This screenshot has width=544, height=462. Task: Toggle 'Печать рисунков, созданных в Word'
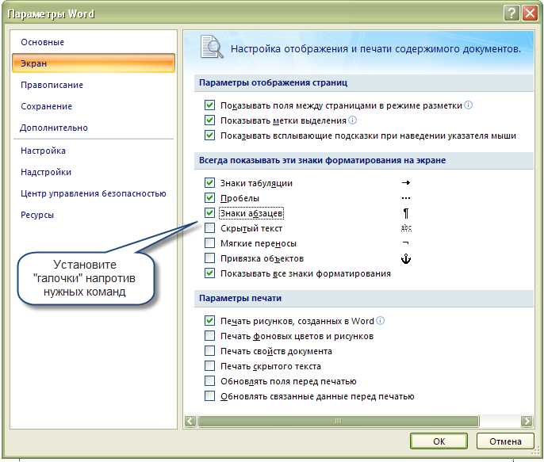point(209,321)
